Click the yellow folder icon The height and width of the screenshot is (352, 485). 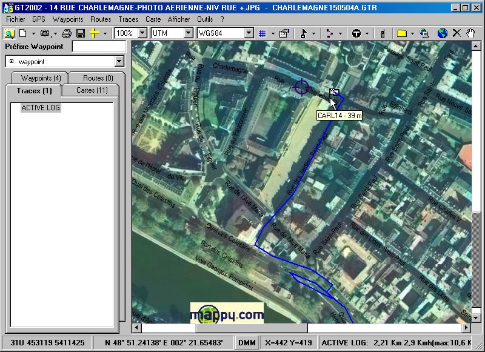[x=401, y=33]
